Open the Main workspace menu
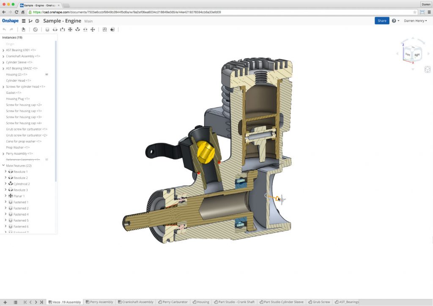433x306 pixels. point(88,21)
